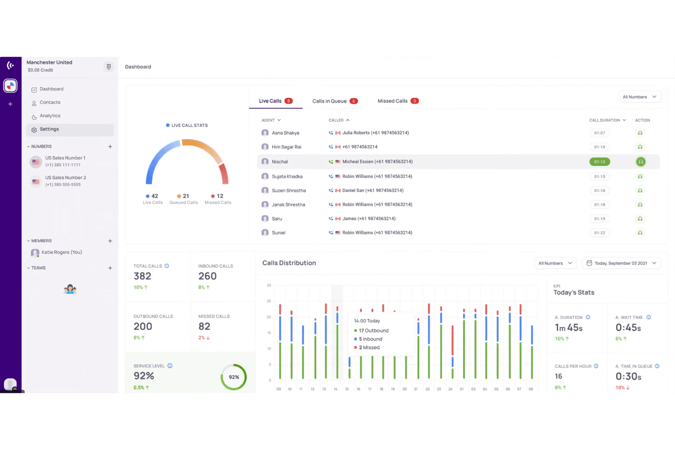Click the live call stats gauge arc

(x=187, y=161)
